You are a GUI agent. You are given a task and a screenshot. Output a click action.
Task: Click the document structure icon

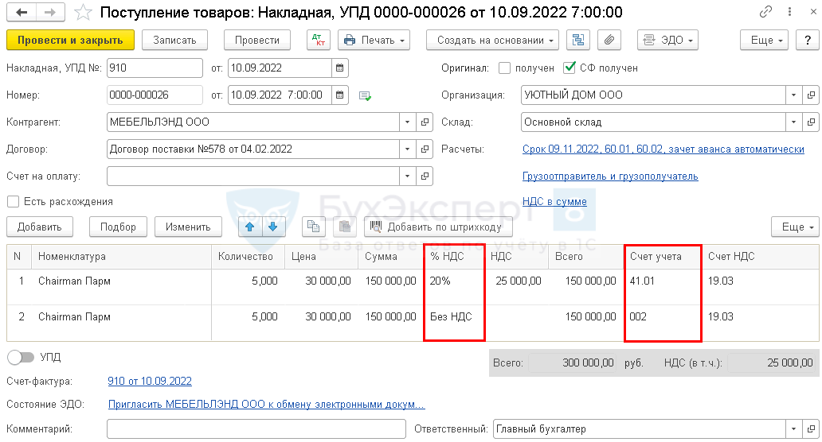[579, 41]
